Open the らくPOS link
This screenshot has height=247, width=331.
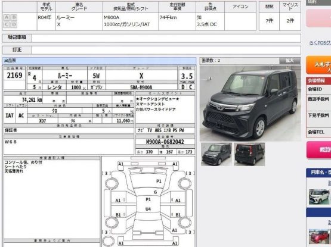point(320,43)
